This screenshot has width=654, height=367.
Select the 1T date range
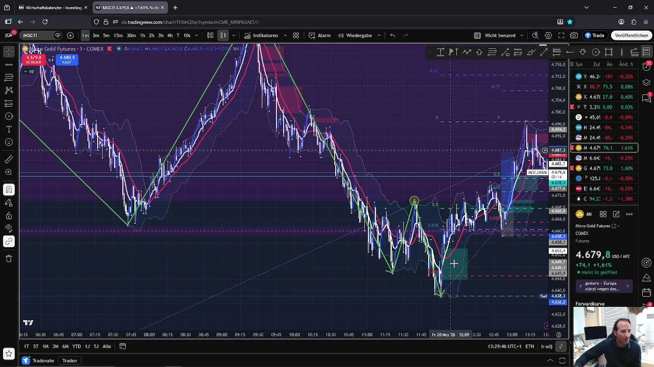pos(26,347)
